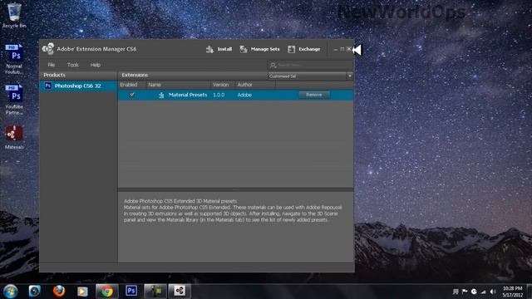
Task: Click the network signal tray icon
Action: (483, 292)
